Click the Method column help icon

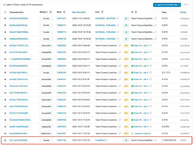pyautogui.click(x=47, y=12)
